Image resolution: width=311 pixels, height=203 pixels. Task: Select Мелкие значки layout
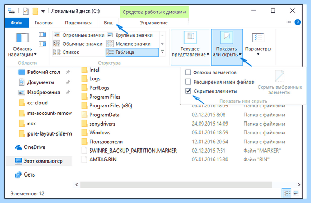(129, 44)
